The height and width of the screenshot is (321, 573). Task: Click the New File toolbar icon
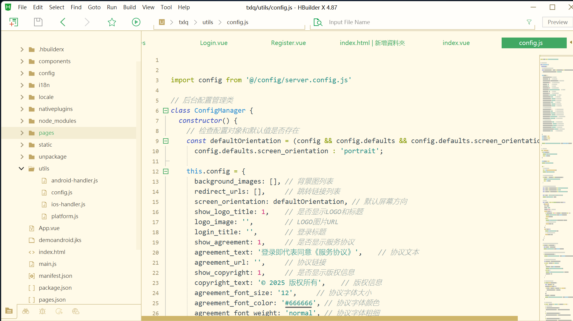[14, 22]
